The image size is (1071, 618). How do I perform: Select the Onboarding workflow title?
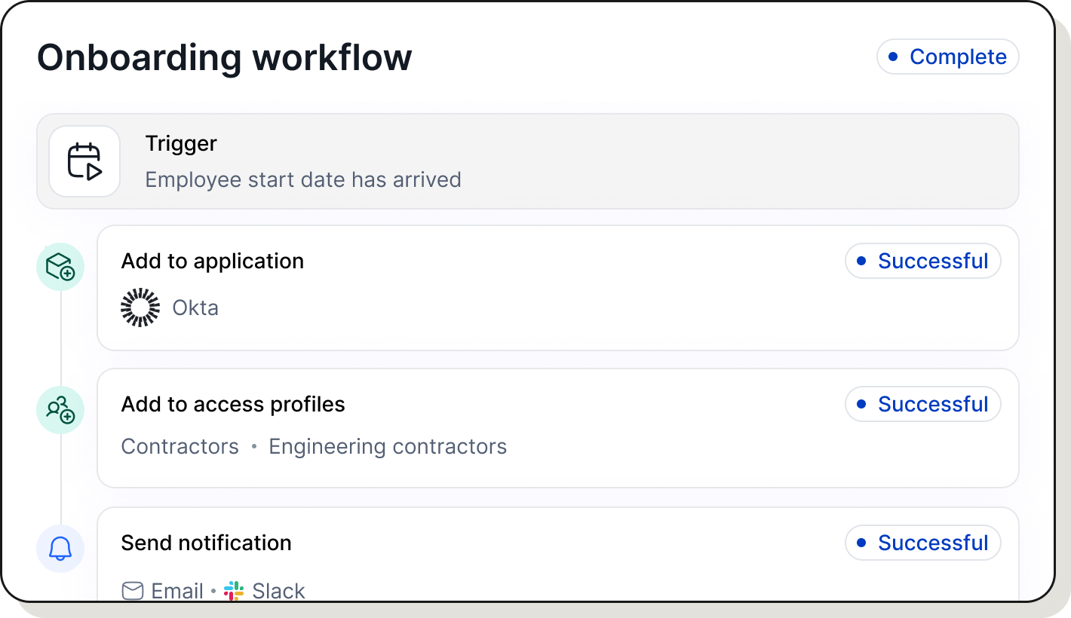click(x=225, y=57)
